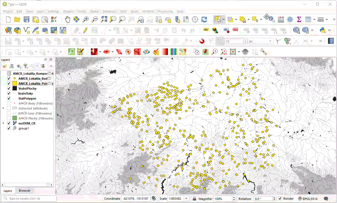Click the Processing Toolbox gear icon

pyautogui.click(x=290, y=19)
